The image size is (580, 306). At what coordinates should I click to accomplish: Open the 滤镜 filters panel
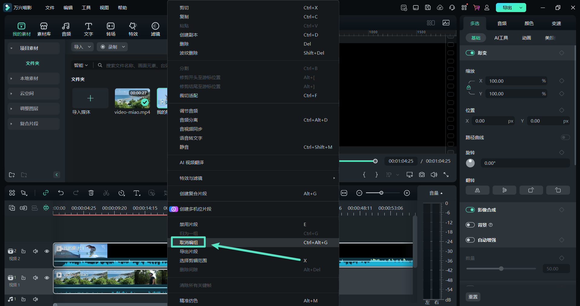(155, 29)
